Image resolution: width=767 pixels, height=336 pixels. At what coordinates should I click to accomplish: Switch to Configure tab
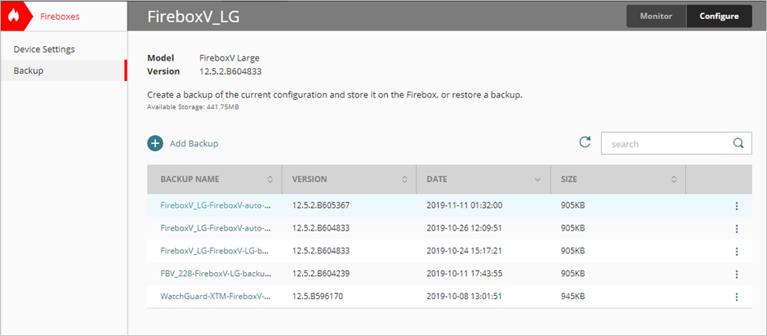tap(719, 17)
